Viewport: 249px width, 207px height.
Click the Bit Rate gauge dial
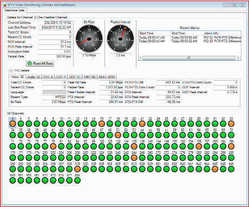coord(89,38)
